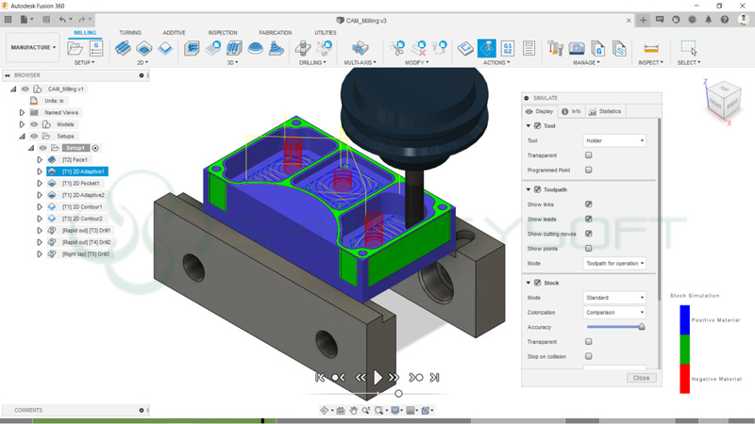Enable the Show points checkbox
The width and height of the screenshot is (755, 424).
(x=588, y=248)
